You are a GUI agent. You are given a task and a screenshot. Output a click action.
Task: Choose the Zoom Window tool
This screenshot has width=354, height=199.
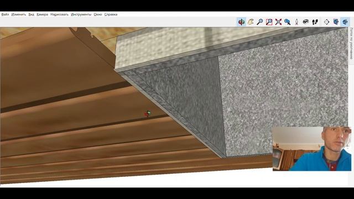[269, 22]
